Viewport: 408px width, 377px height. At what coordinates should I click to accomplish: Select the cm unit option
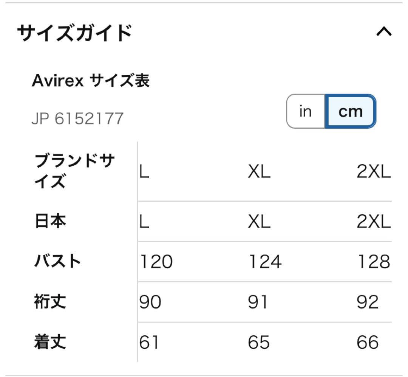click(349, 111)
